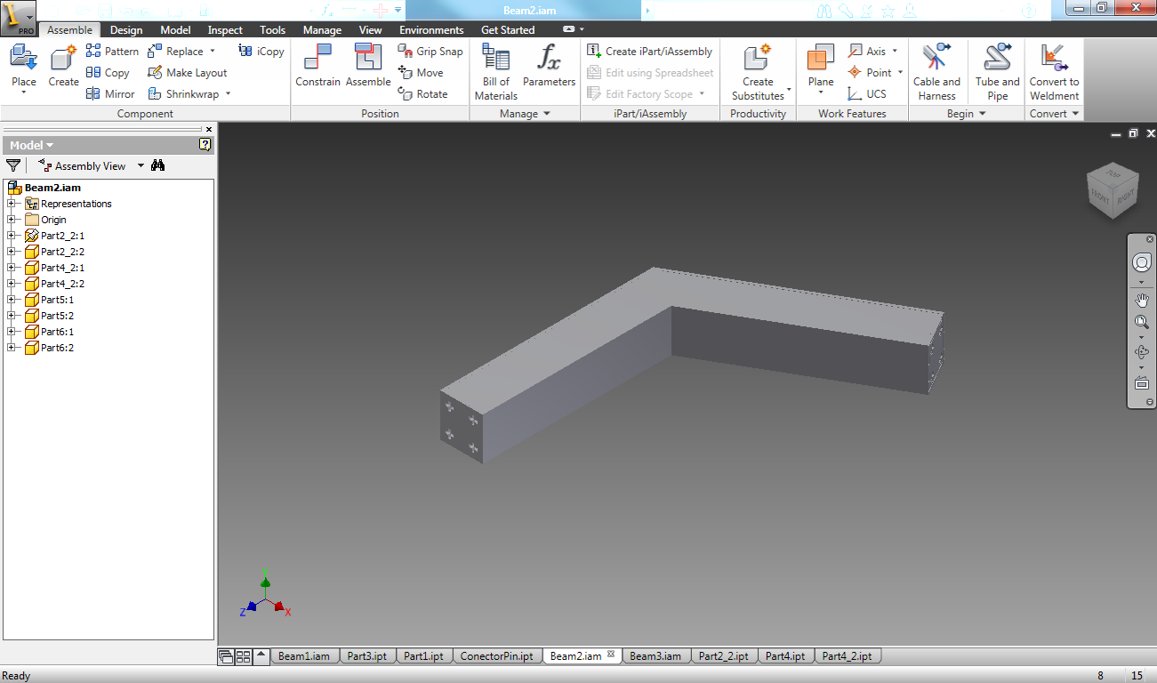Click the tile documents icon beside tabs
This screenshot has height=683, width=1157.
click(243, 656)
